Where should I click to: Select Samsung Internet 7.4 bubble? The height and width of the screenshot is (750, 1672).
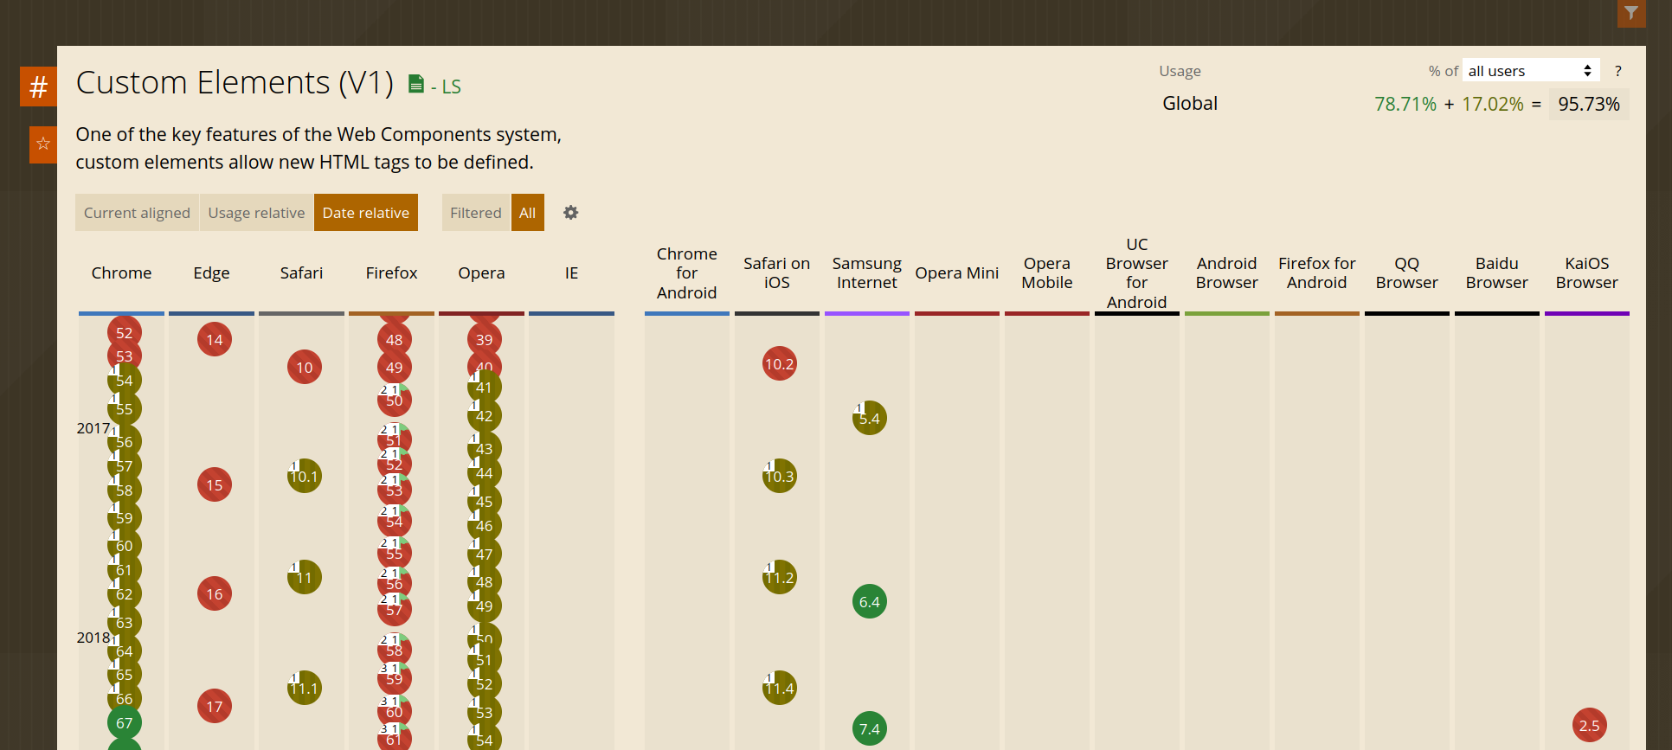point(870,729)
